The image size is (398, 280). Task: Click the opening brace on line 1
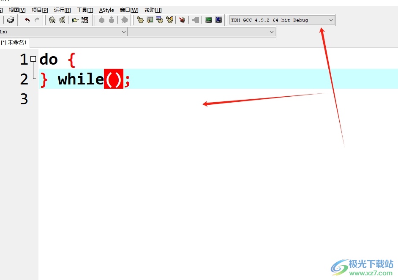(x=71, y=60)
